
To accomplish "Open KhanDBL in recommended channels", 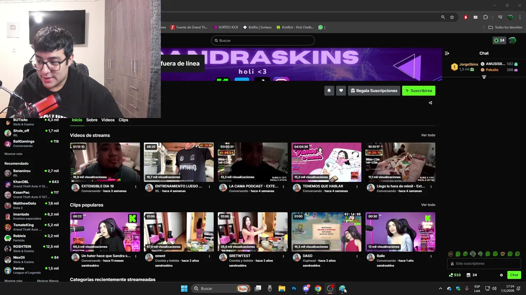I will (x=32, y=184).
